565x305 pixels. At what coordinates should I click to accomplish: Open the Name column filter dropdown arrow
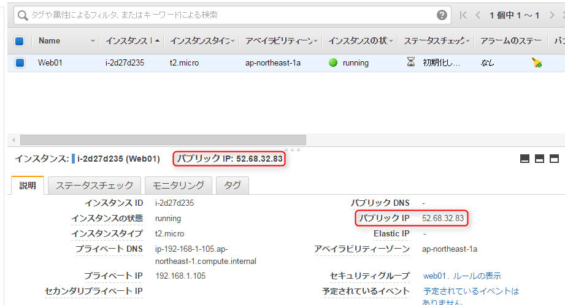[x=93, y=41]
